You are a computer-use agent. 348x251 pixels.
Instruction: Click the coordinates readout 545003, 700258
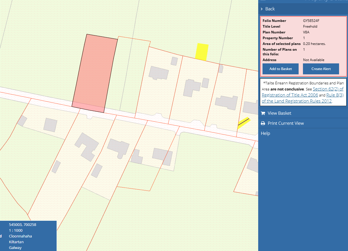[23, 224]
